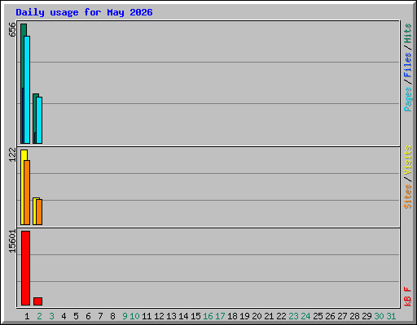Select the tall cyan files bar for day 1
This screenshot has height=325, width=417.
pyautogui.click(x=27, y=89)
